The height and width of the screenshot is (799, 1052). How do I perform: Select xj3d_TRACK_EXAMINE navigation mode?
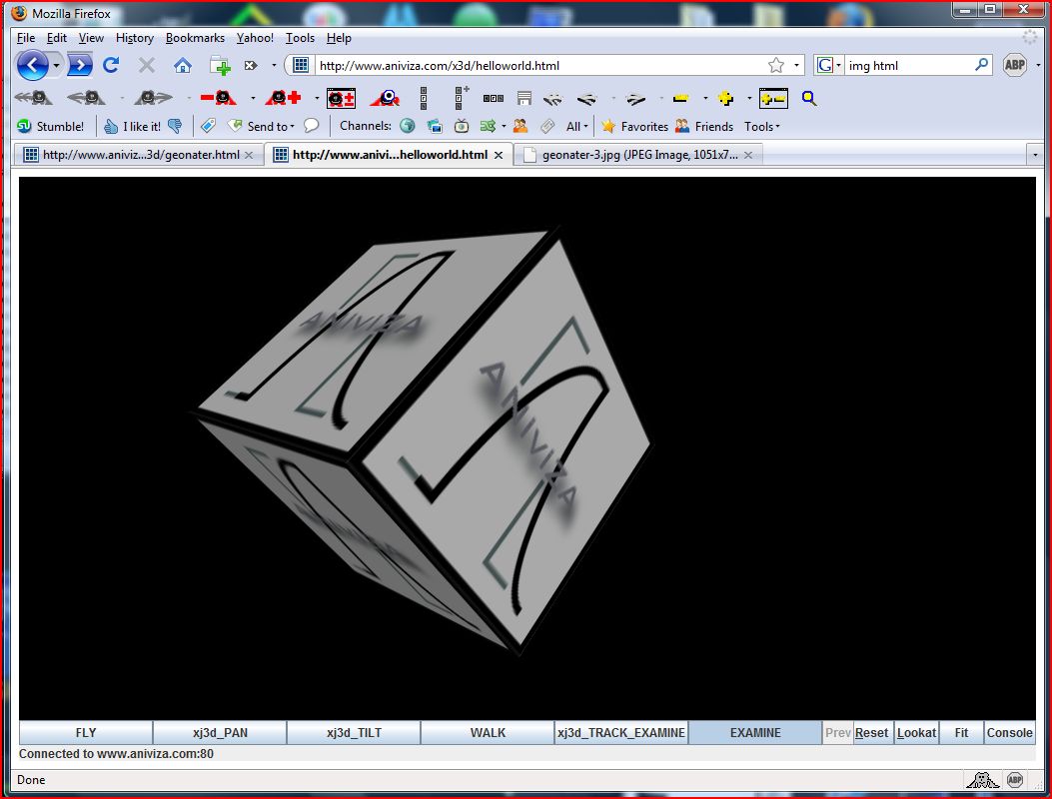pos(621,733)
